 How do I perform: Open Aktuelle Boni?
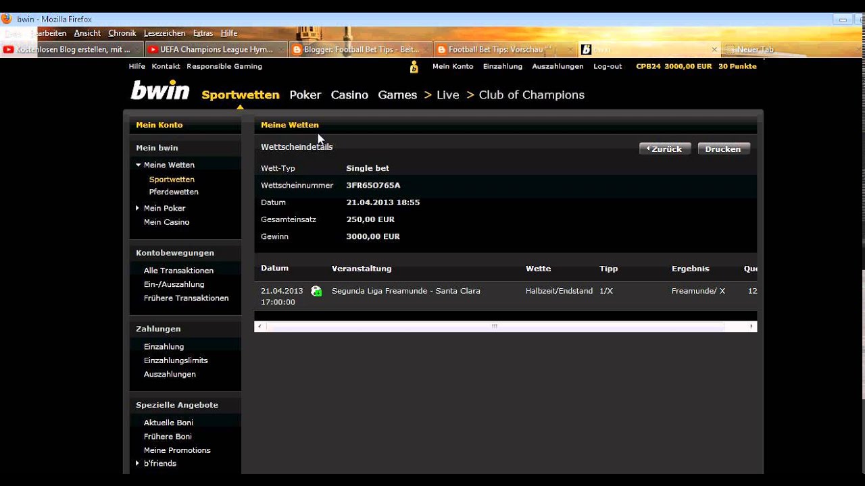pos(168,423)
